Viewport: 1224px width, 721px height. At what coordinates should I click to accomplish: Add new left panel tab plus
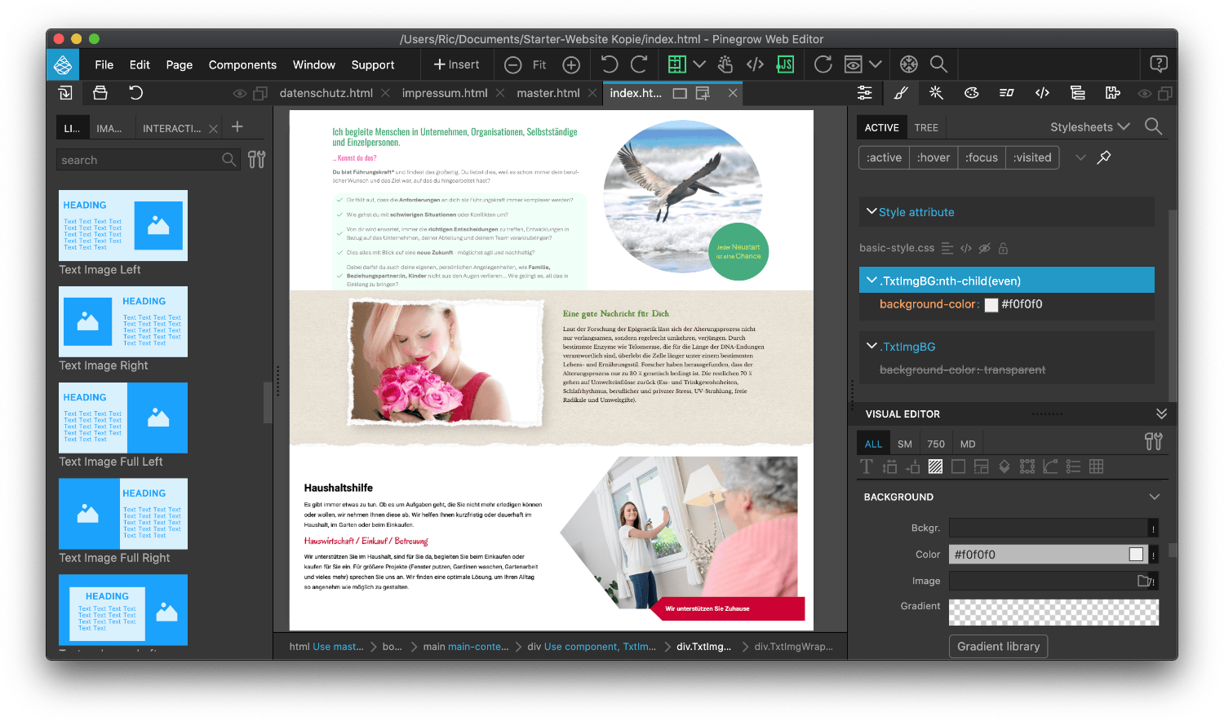[237, 126]
